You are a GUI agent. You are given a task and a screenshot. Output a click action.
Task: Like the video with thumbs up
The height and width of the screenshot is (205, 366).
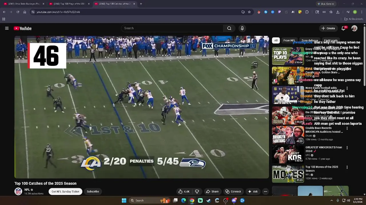tap(184, 191)
